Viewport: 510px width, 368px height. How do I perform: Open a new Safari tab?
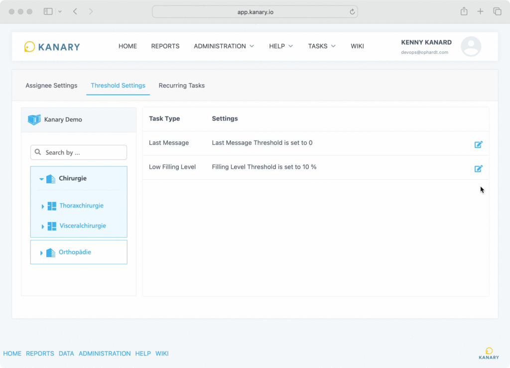coord(480,11)
